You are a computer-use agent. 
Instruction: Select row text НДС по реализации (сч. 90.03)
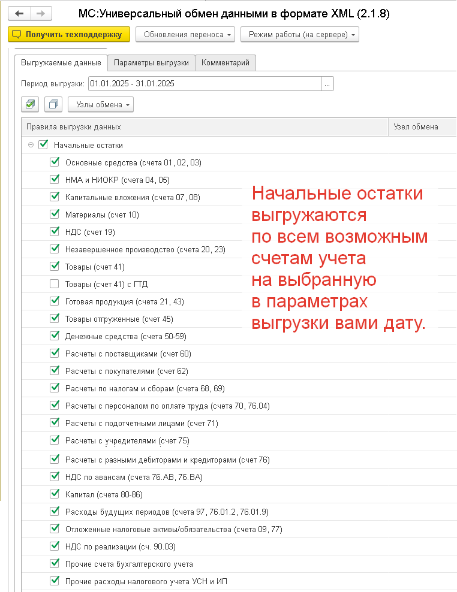pos(120,546)
